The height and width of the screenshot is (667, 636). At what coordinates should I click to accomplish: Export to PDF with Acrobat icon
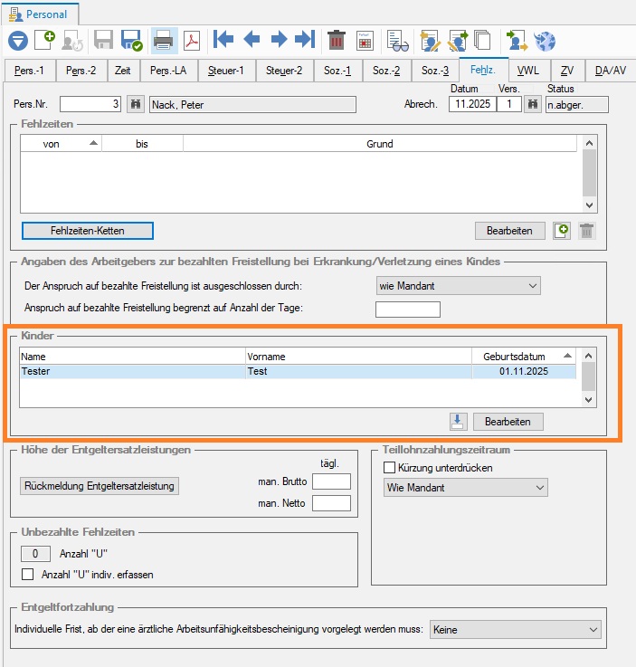(192, 41)
